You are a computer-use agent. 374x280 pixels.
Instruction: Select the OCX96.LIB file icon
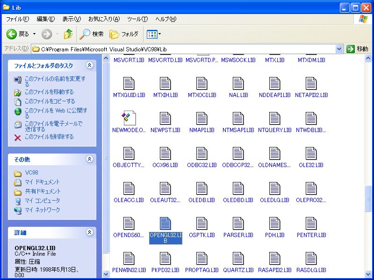(165, 154)
